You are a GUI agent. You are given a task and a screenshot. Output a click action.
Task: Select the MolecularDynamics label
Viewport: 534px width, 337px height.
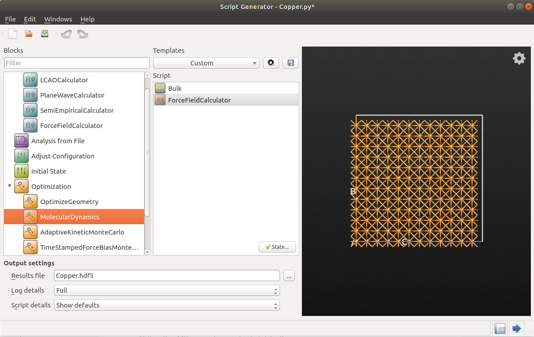[70, 217]
